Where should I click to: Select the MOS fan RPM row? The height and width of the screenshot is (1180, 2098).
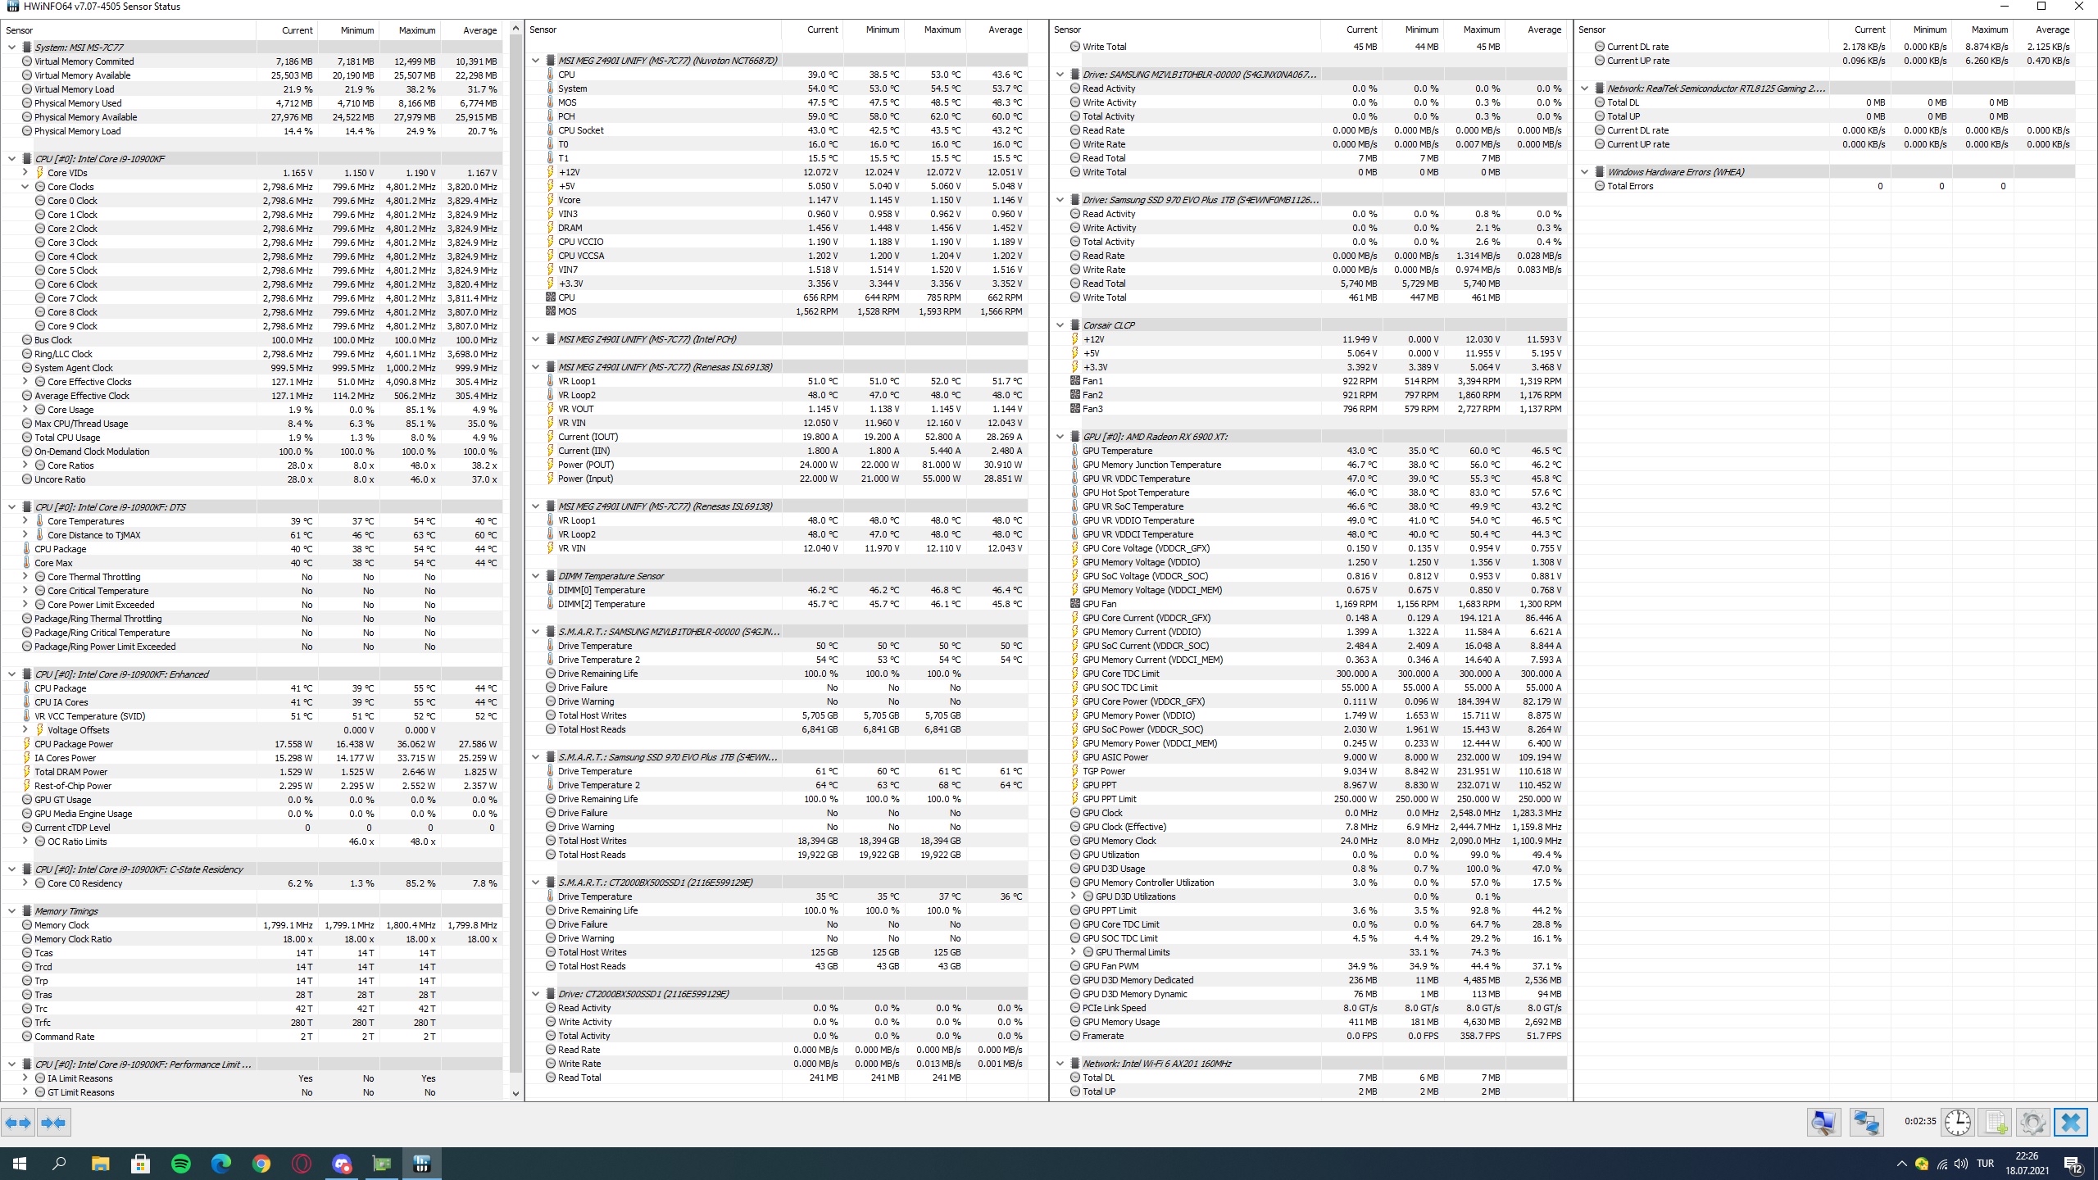click(777, 311)
